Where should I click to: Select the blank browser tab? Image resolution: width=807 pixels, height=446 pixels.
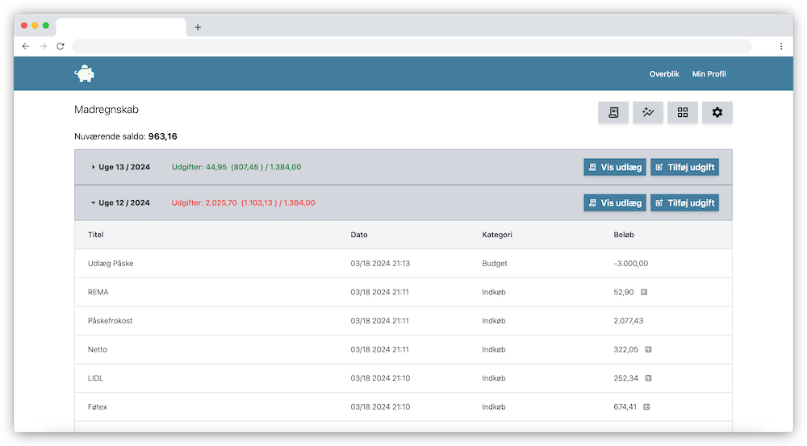tap(121, 27)
